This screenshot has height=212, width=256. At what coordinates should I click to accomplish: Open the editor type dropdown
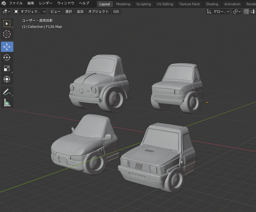[6, 12]
